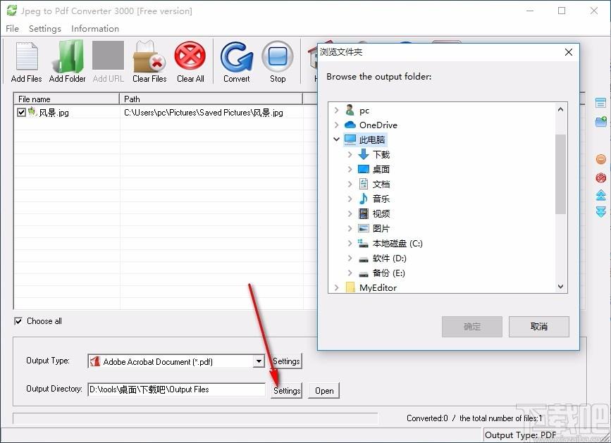Uncheck the 风景.jpg file checkbox
Viewport: 611px width, 443px height.
[x=21, y=113]
